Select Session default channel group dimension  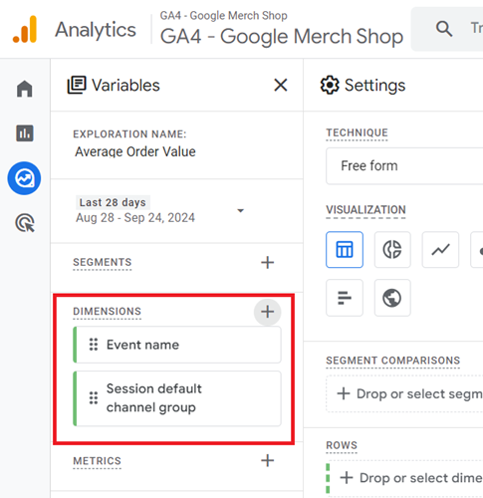click(x=177, y=398)
